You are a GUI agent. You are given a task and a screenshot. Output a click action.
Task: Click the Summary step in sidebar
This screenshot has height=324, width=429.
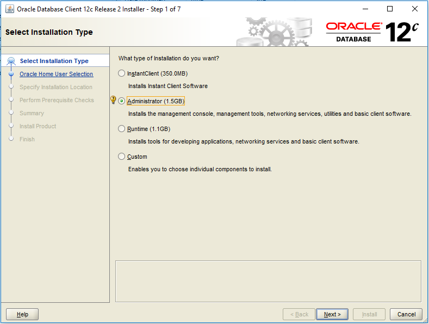click(x=32, y=113)
